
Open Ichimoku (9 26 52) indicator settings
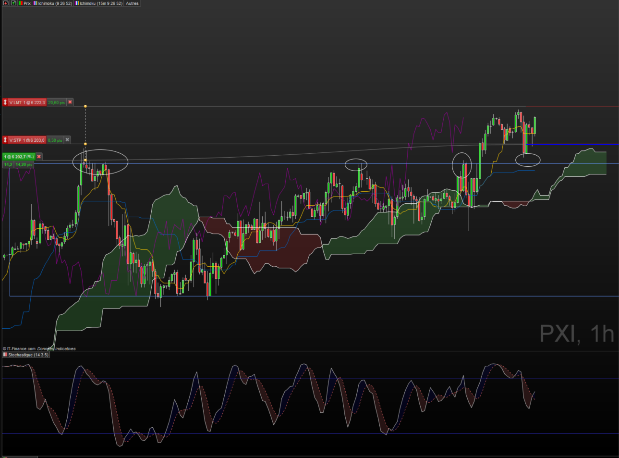pos(53,3)
